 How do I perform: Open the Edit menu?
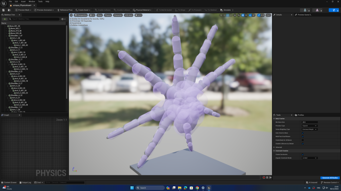(16, 2)
